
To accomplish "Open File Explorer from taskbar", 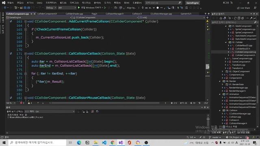I will coord(96,142).
